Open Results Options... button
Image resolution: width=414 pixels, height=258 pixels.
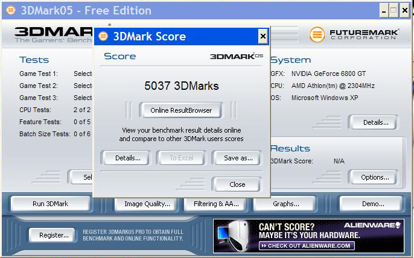[x=374, y=177]
